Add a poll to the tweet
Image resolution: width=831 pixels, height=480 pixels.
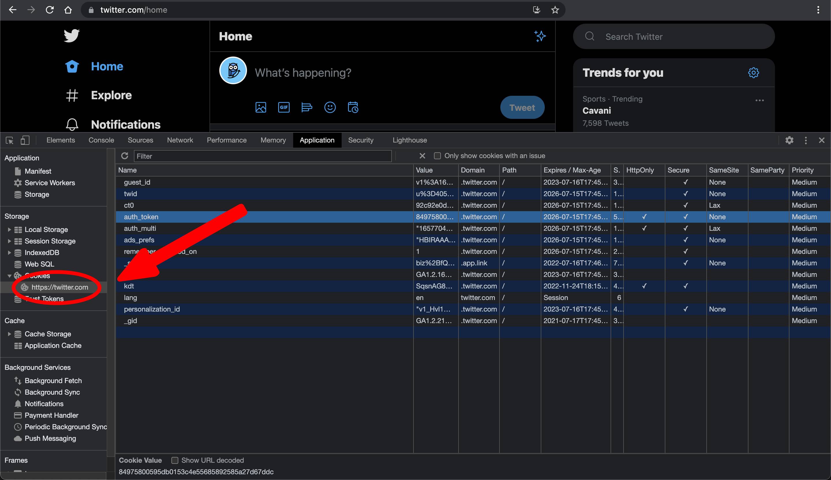click(307, 108)
